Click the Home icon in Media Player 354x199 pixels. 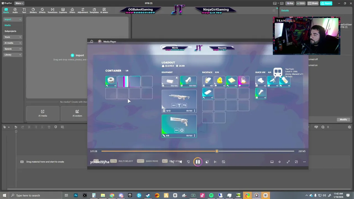92,41
